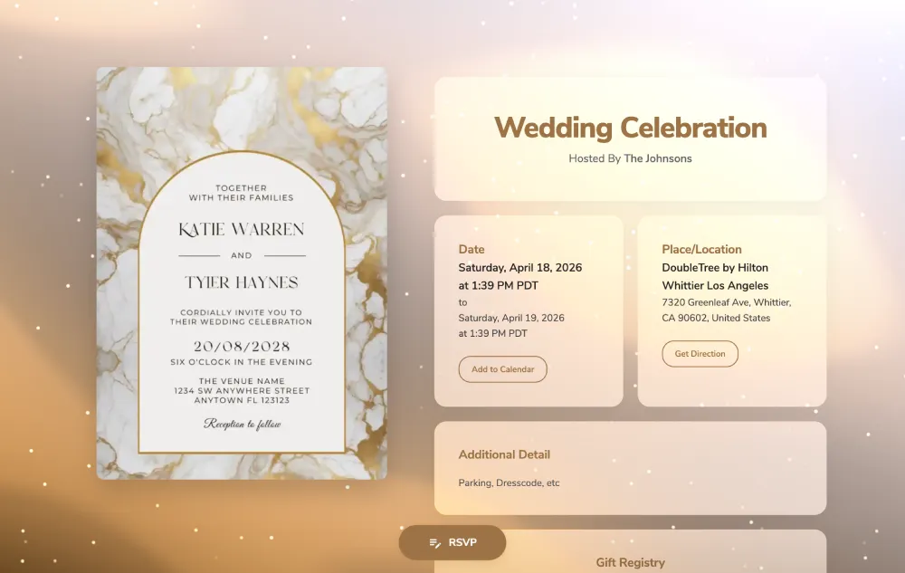
Task: Click the 20/08/2028 date on the invitation
Action: 242,347
